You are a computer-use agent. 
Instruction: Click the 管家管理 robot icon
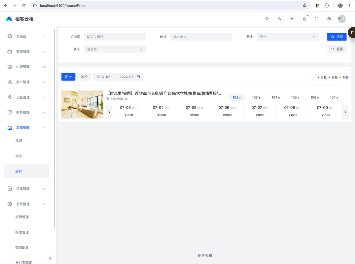(x=10, y=51)
